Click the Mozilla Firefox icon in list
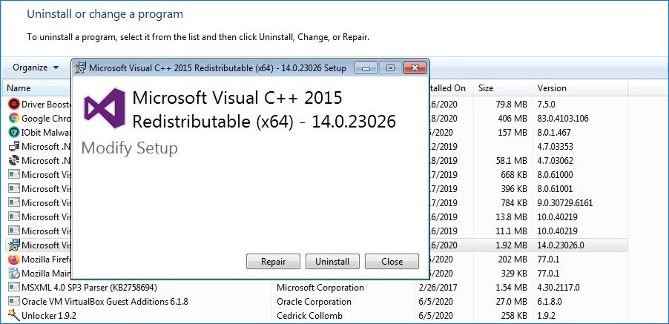 click(13, 259)
